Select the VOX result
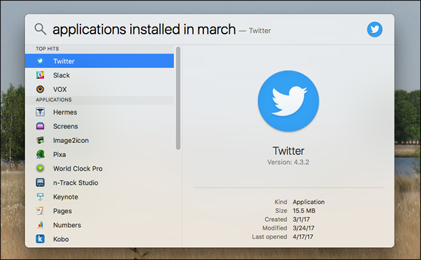This screenshot has height=260, width=421. pos(99,89)
